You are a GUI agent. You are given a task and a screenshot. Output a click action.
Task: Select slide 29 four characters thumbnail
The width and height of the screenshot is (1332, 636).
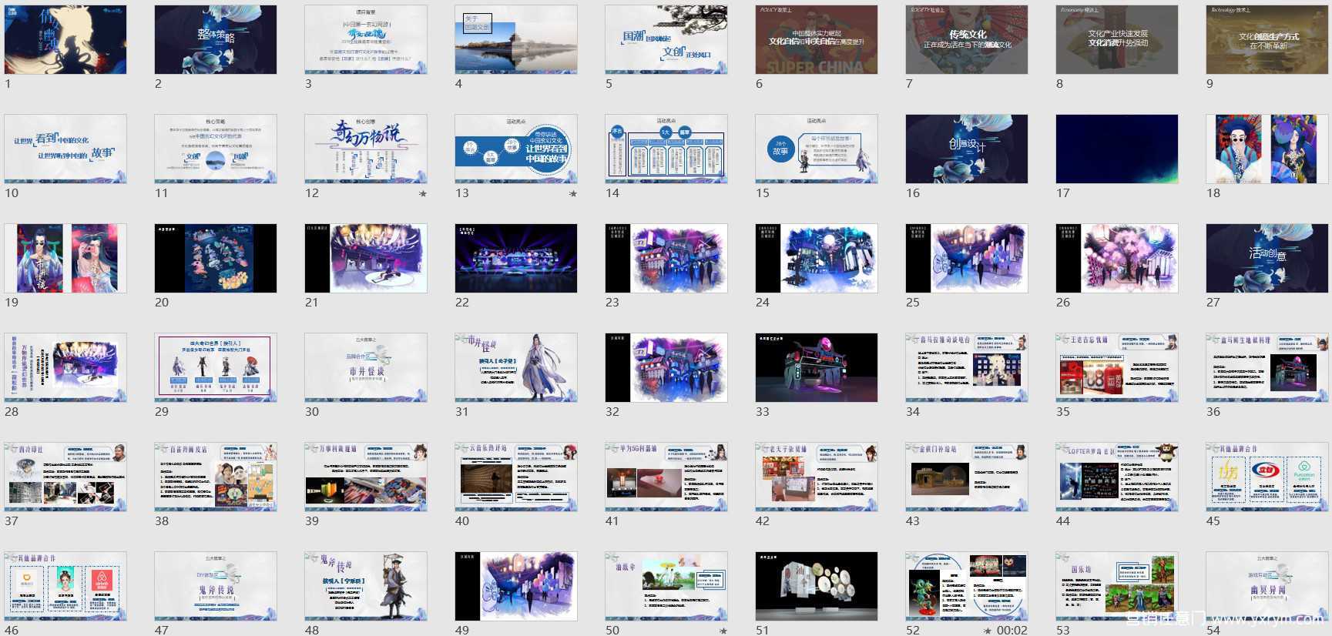click(216, 367)
